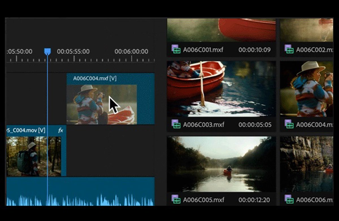Click the clip icon beside A006C005.mxf
Viewport: 339px width, 221px height.
click(x=176, y=199)
